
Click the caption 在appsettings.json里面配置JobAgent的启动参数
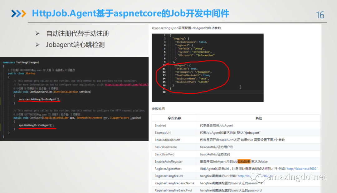(x=186, y=28)
